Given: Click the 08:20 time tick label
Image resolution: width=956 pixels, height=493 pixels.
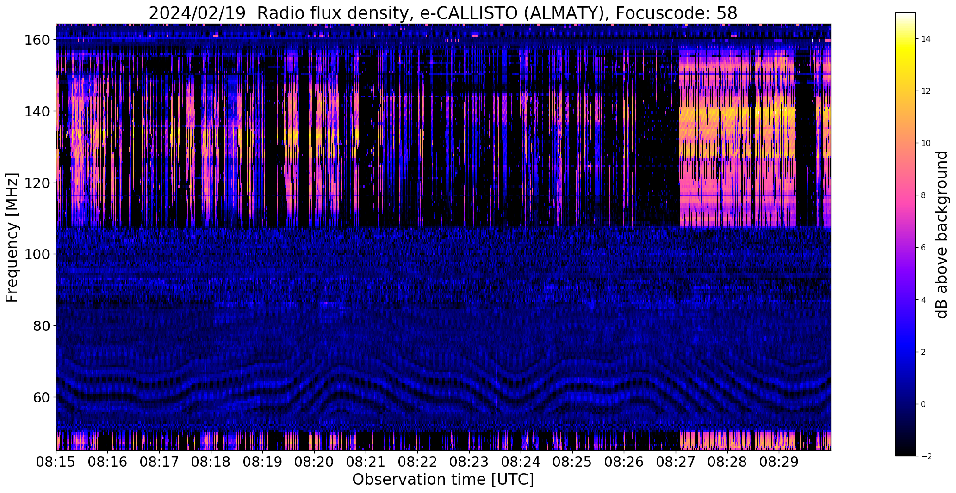Looking at the screenshot, I should coord(314,462).
